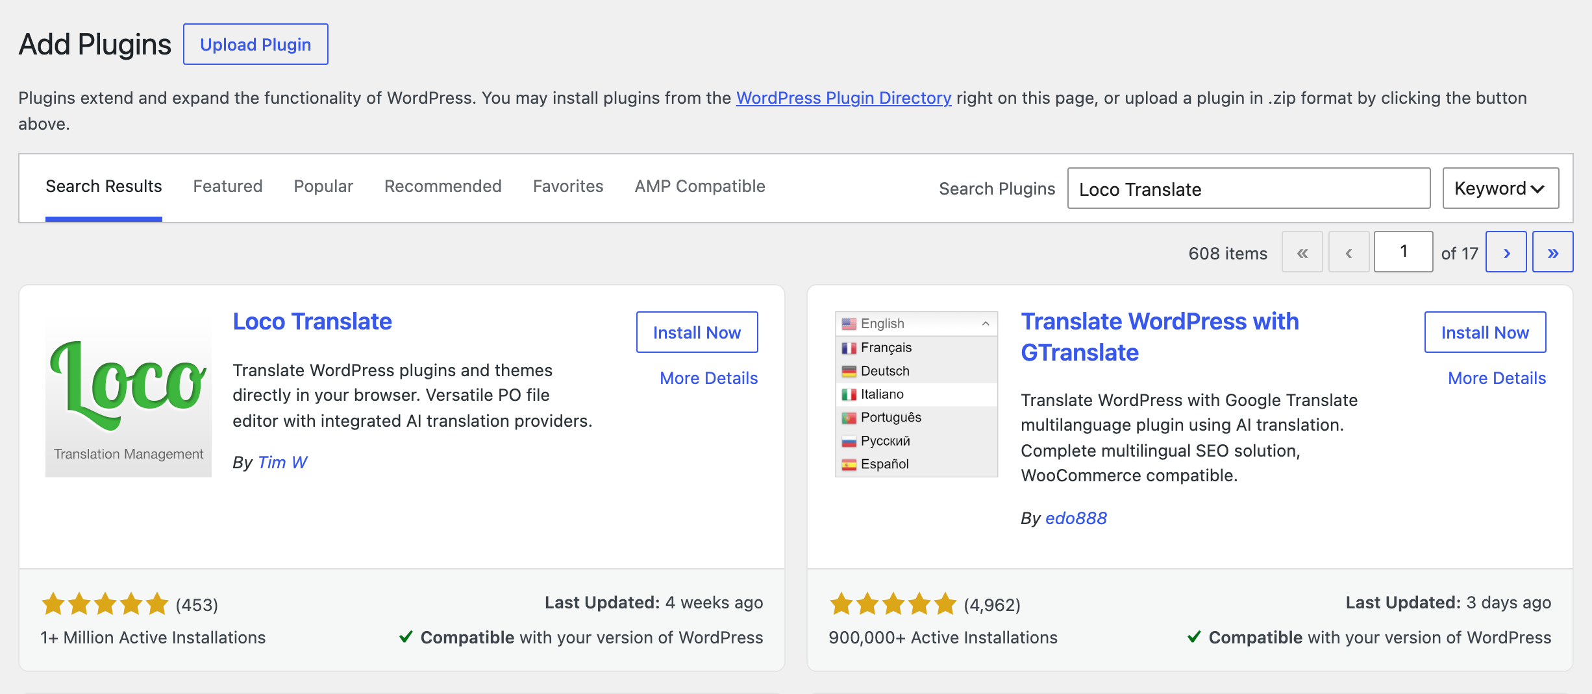Switch to the Popular tab

click(x=323, y=186)
